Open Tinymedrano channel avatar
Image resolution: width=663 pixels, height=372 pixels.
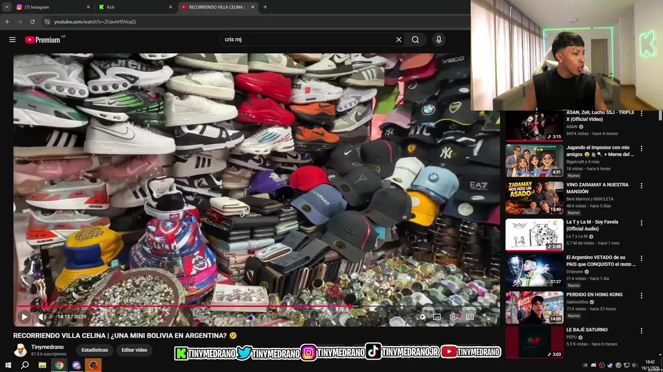click(x=20, y=350)
